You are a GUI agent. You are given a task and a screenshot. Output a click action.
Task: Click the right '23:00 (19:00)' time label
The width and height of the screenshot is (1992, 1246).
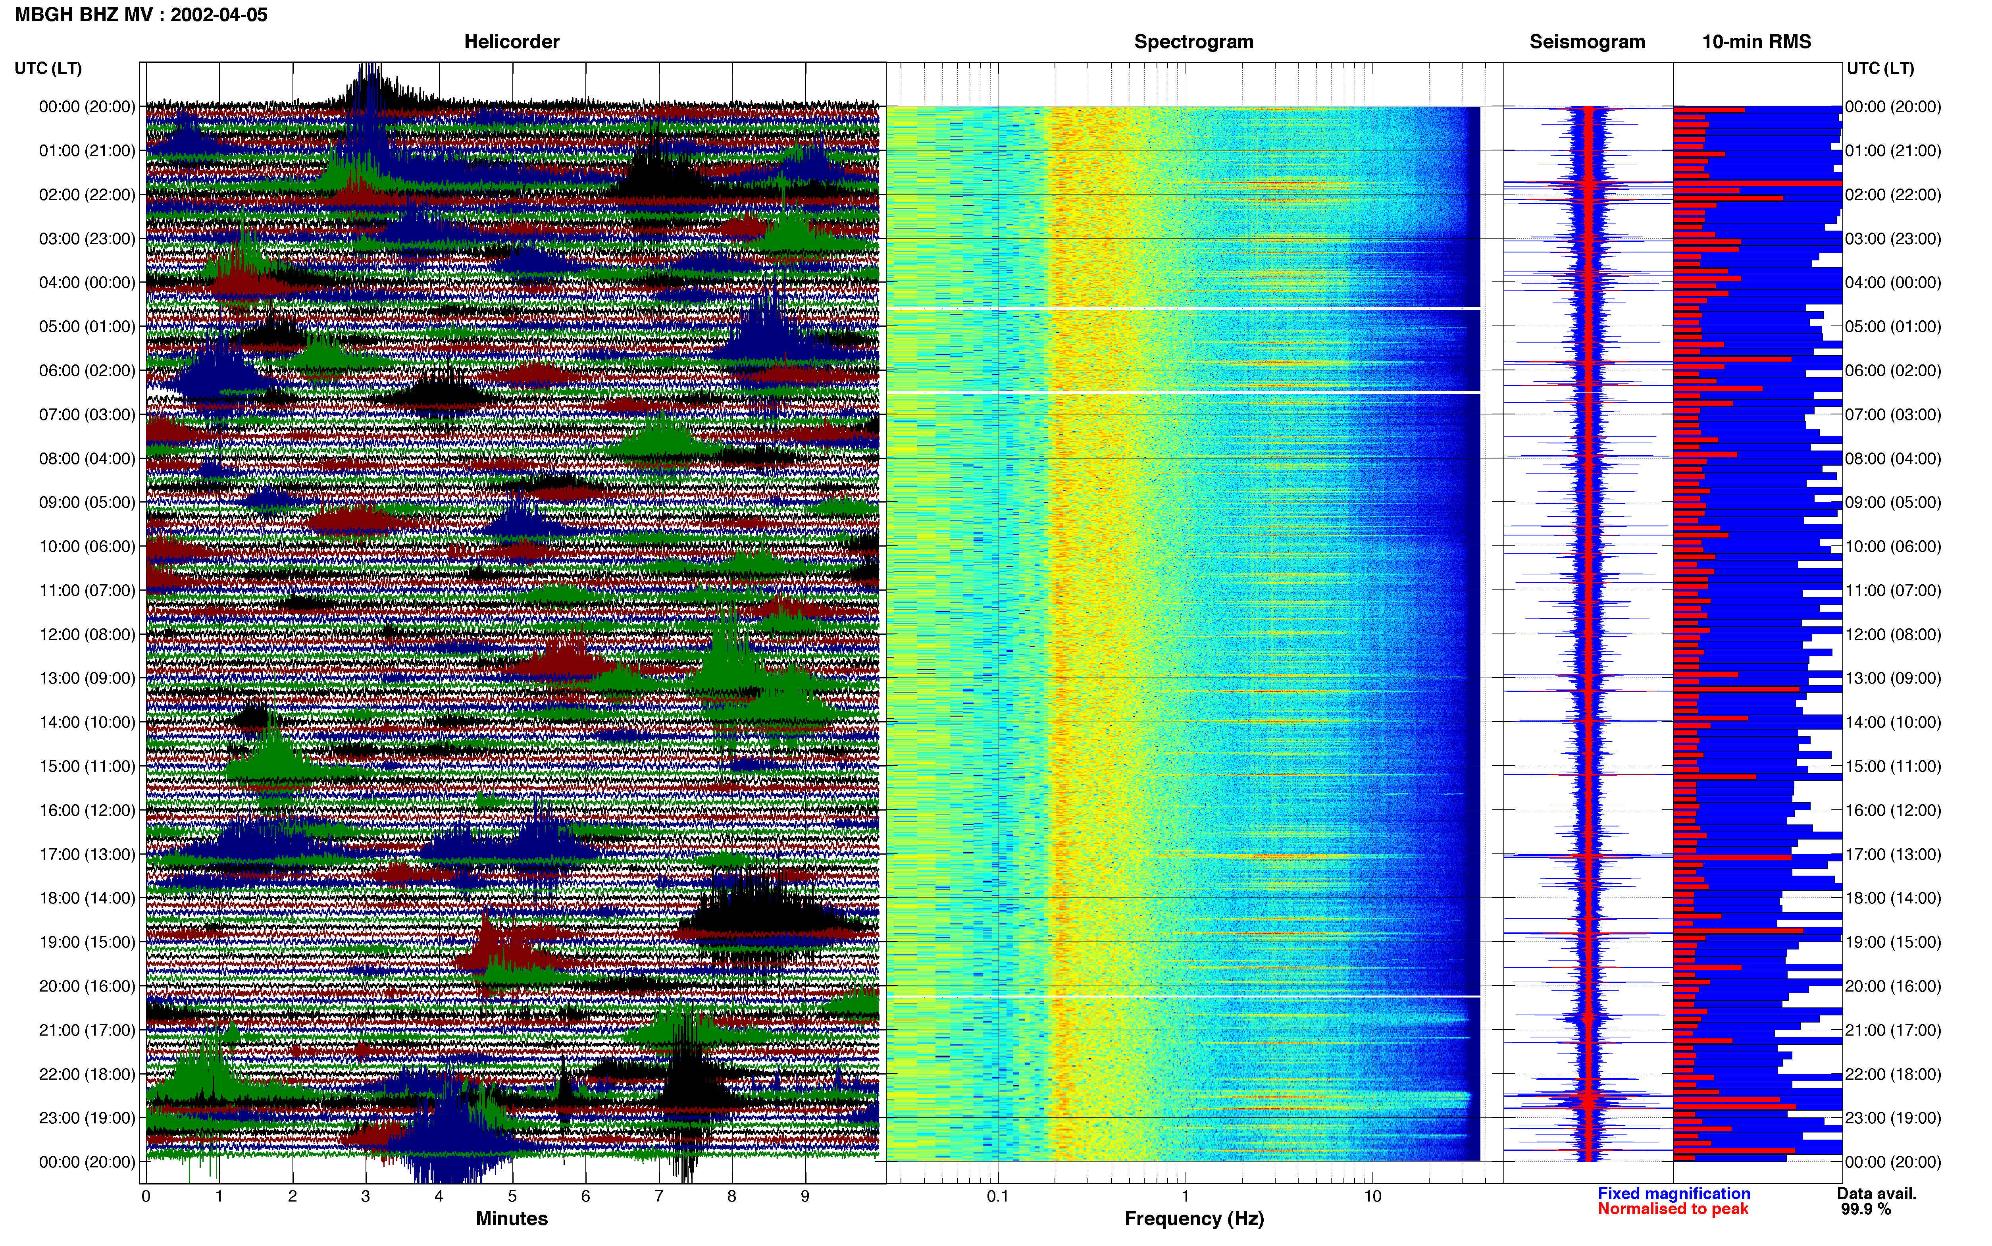(1893, 1118)
